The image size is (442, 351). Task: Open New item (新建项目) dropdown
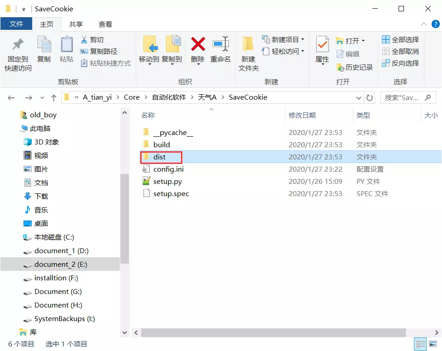(x=283, y=39)
